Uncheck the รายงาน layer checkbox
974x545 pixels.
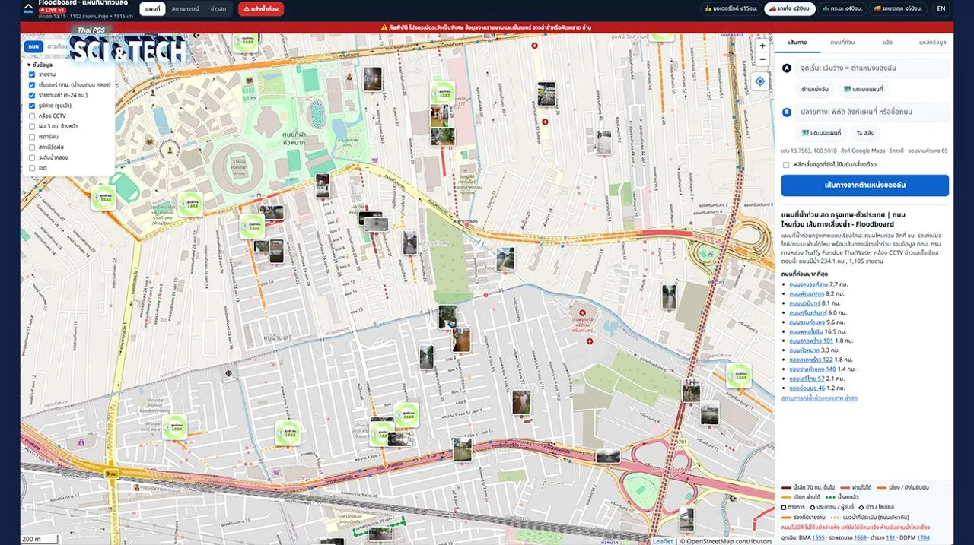coord(31,74)
